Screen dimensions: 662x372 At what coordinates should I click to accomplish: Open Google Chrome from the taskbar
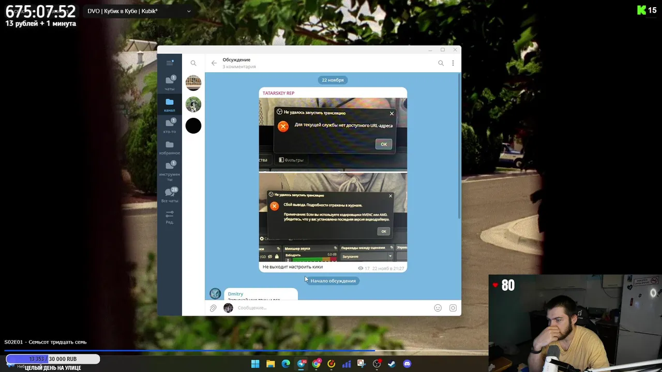click(317, 364)
